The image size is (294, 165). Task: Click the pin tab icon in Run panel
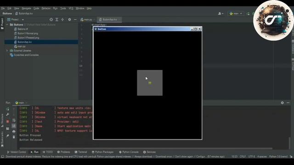point(8,136)
